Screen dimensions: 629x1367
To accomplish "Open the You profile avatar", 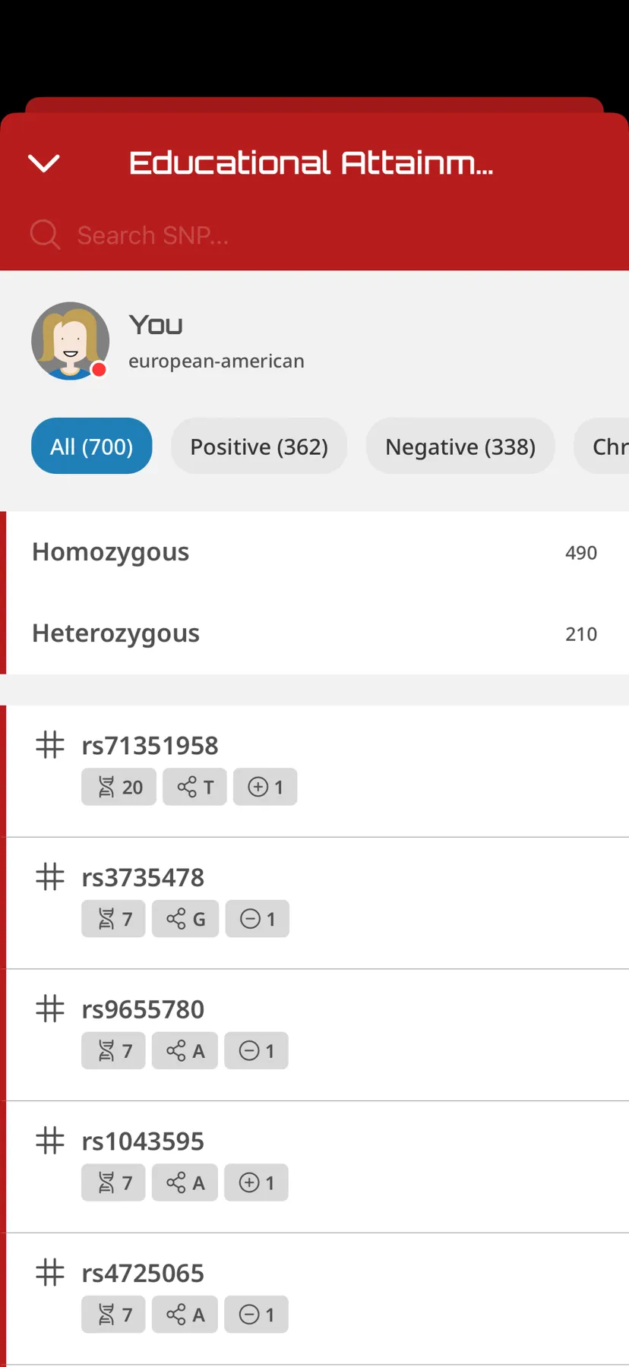I will pos(70,341).
